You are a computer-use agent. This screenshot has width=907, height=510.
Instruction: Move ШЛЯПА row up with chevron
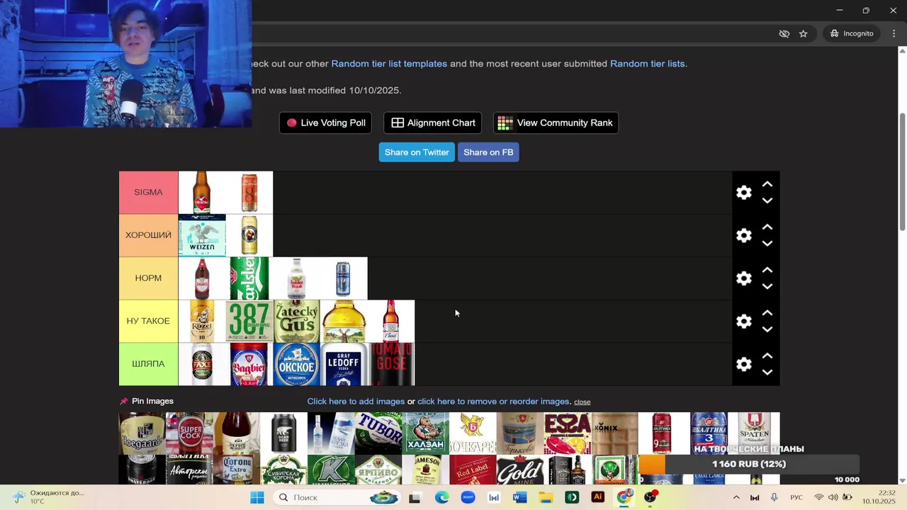click(767, 356)
